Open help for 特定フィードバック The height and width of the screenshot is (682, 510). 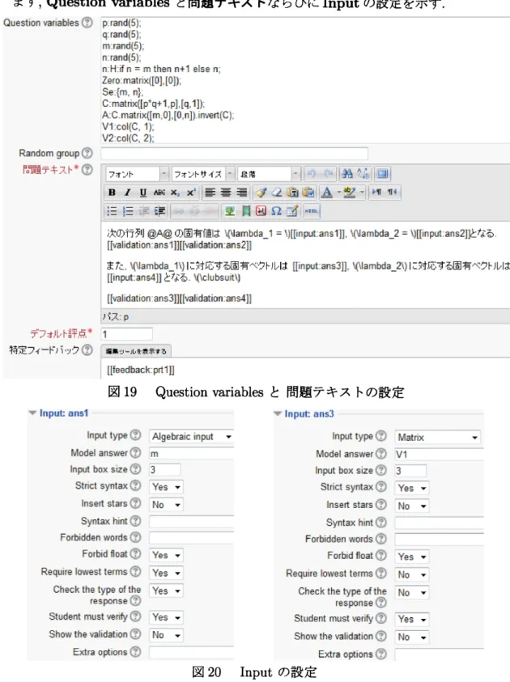click(87, 349)
